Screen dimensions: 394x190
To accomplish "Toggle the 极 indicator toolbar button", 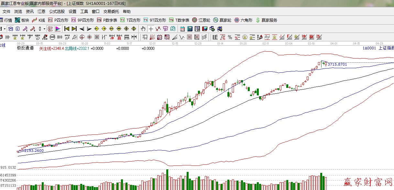I will (50, 29).
